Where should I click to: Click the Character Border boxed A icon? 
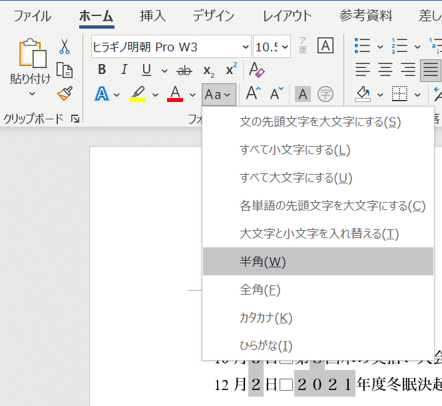click(x=326, y=45)
